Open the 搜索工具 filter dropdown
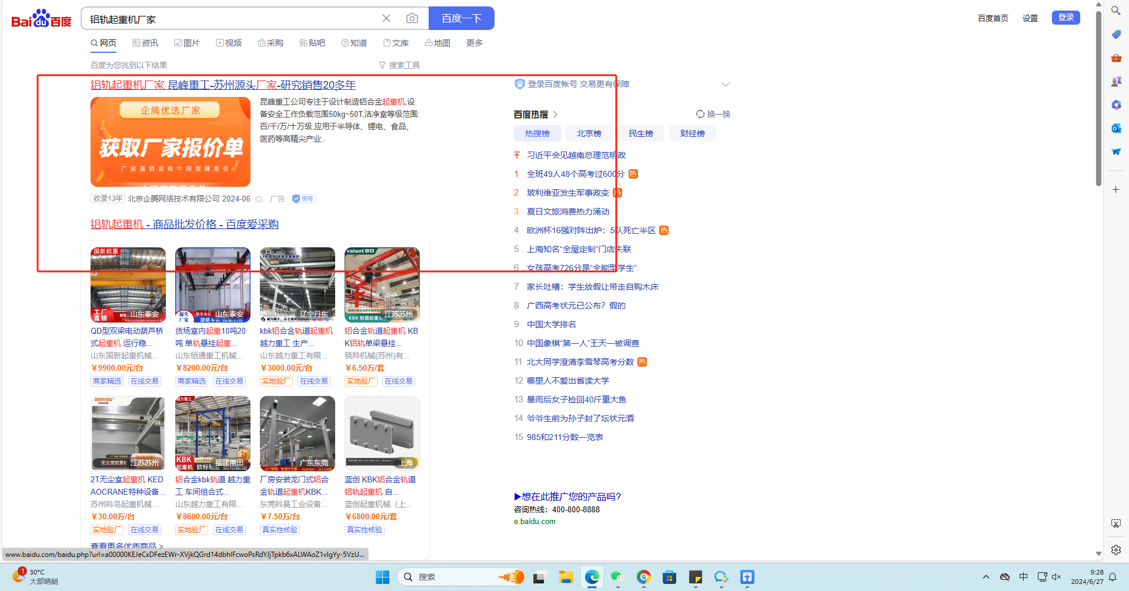The height and width of the screenshot is (591, 1129). coord(399,65)
